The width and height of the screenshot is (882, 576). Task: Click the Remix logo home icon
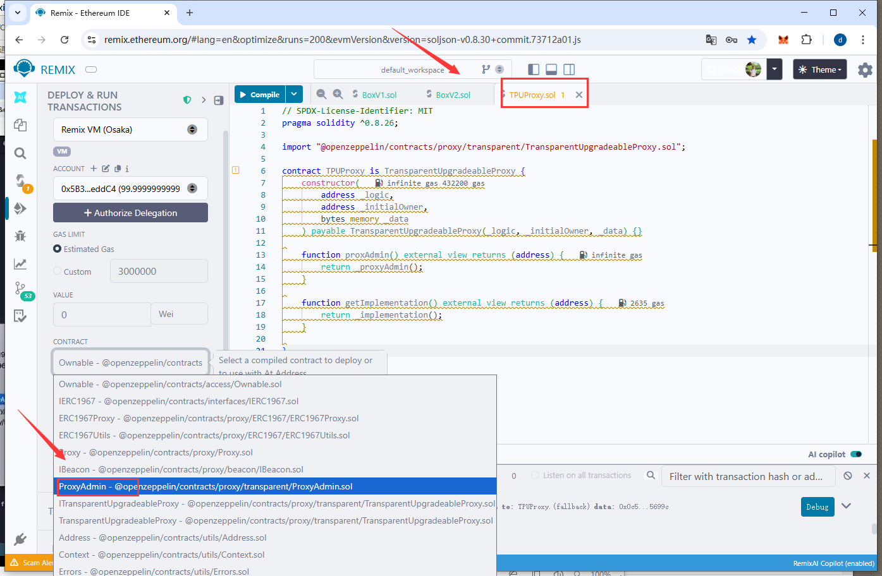point(24,69)
